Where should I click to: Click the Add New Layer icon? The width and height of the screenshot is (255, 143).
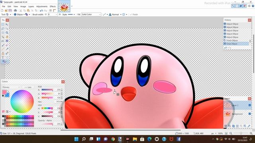[226, 126]
